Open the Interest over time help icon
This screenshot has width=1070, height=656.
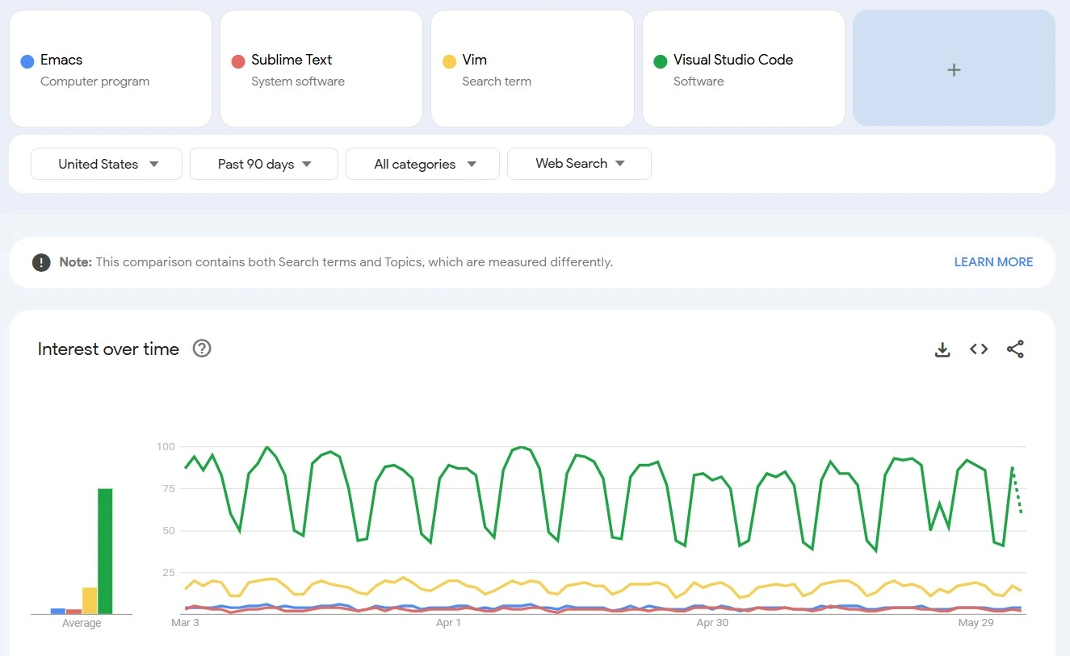[202, 349]
